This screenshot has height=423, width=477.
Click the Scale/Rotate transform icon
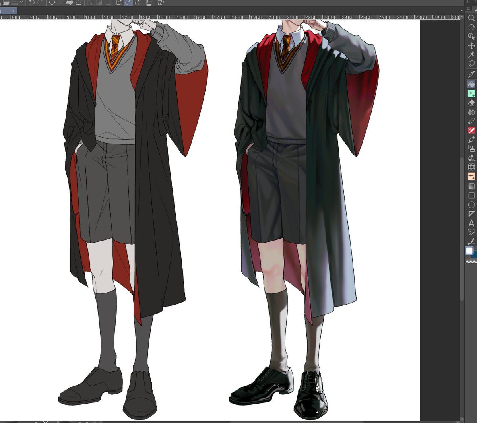79,2
